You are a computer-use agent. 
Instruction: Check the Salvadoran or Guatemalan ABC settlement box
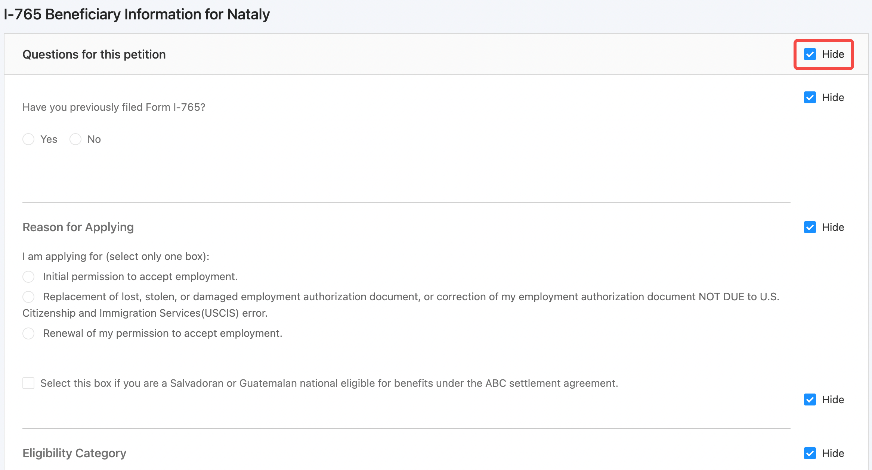[28, 383]
